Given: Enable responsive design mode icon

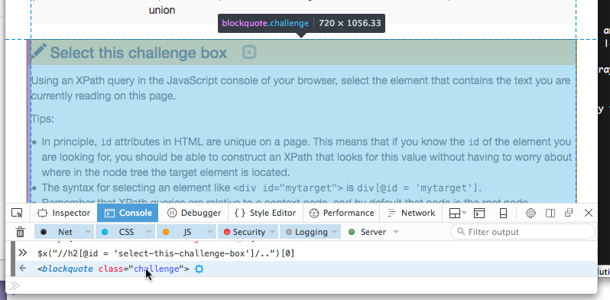Looking at the screenshot, I should tap(503, 213).
